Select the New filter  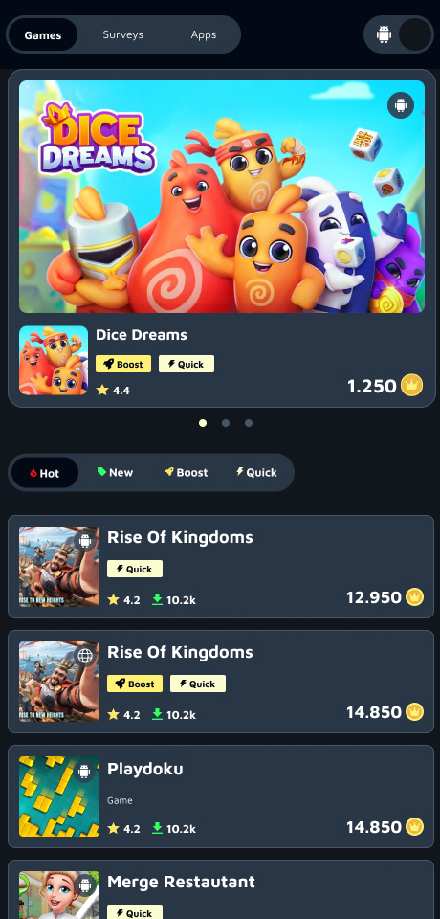click(116, 472)
